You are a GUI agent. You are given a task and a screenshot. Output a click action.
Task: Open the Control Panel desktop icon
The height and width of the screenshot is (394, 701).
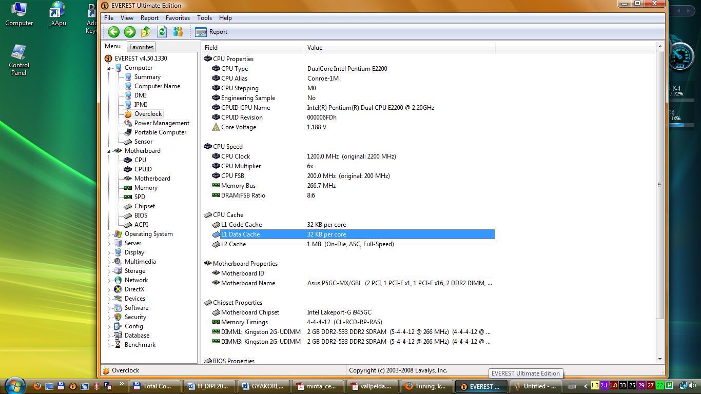19,61
